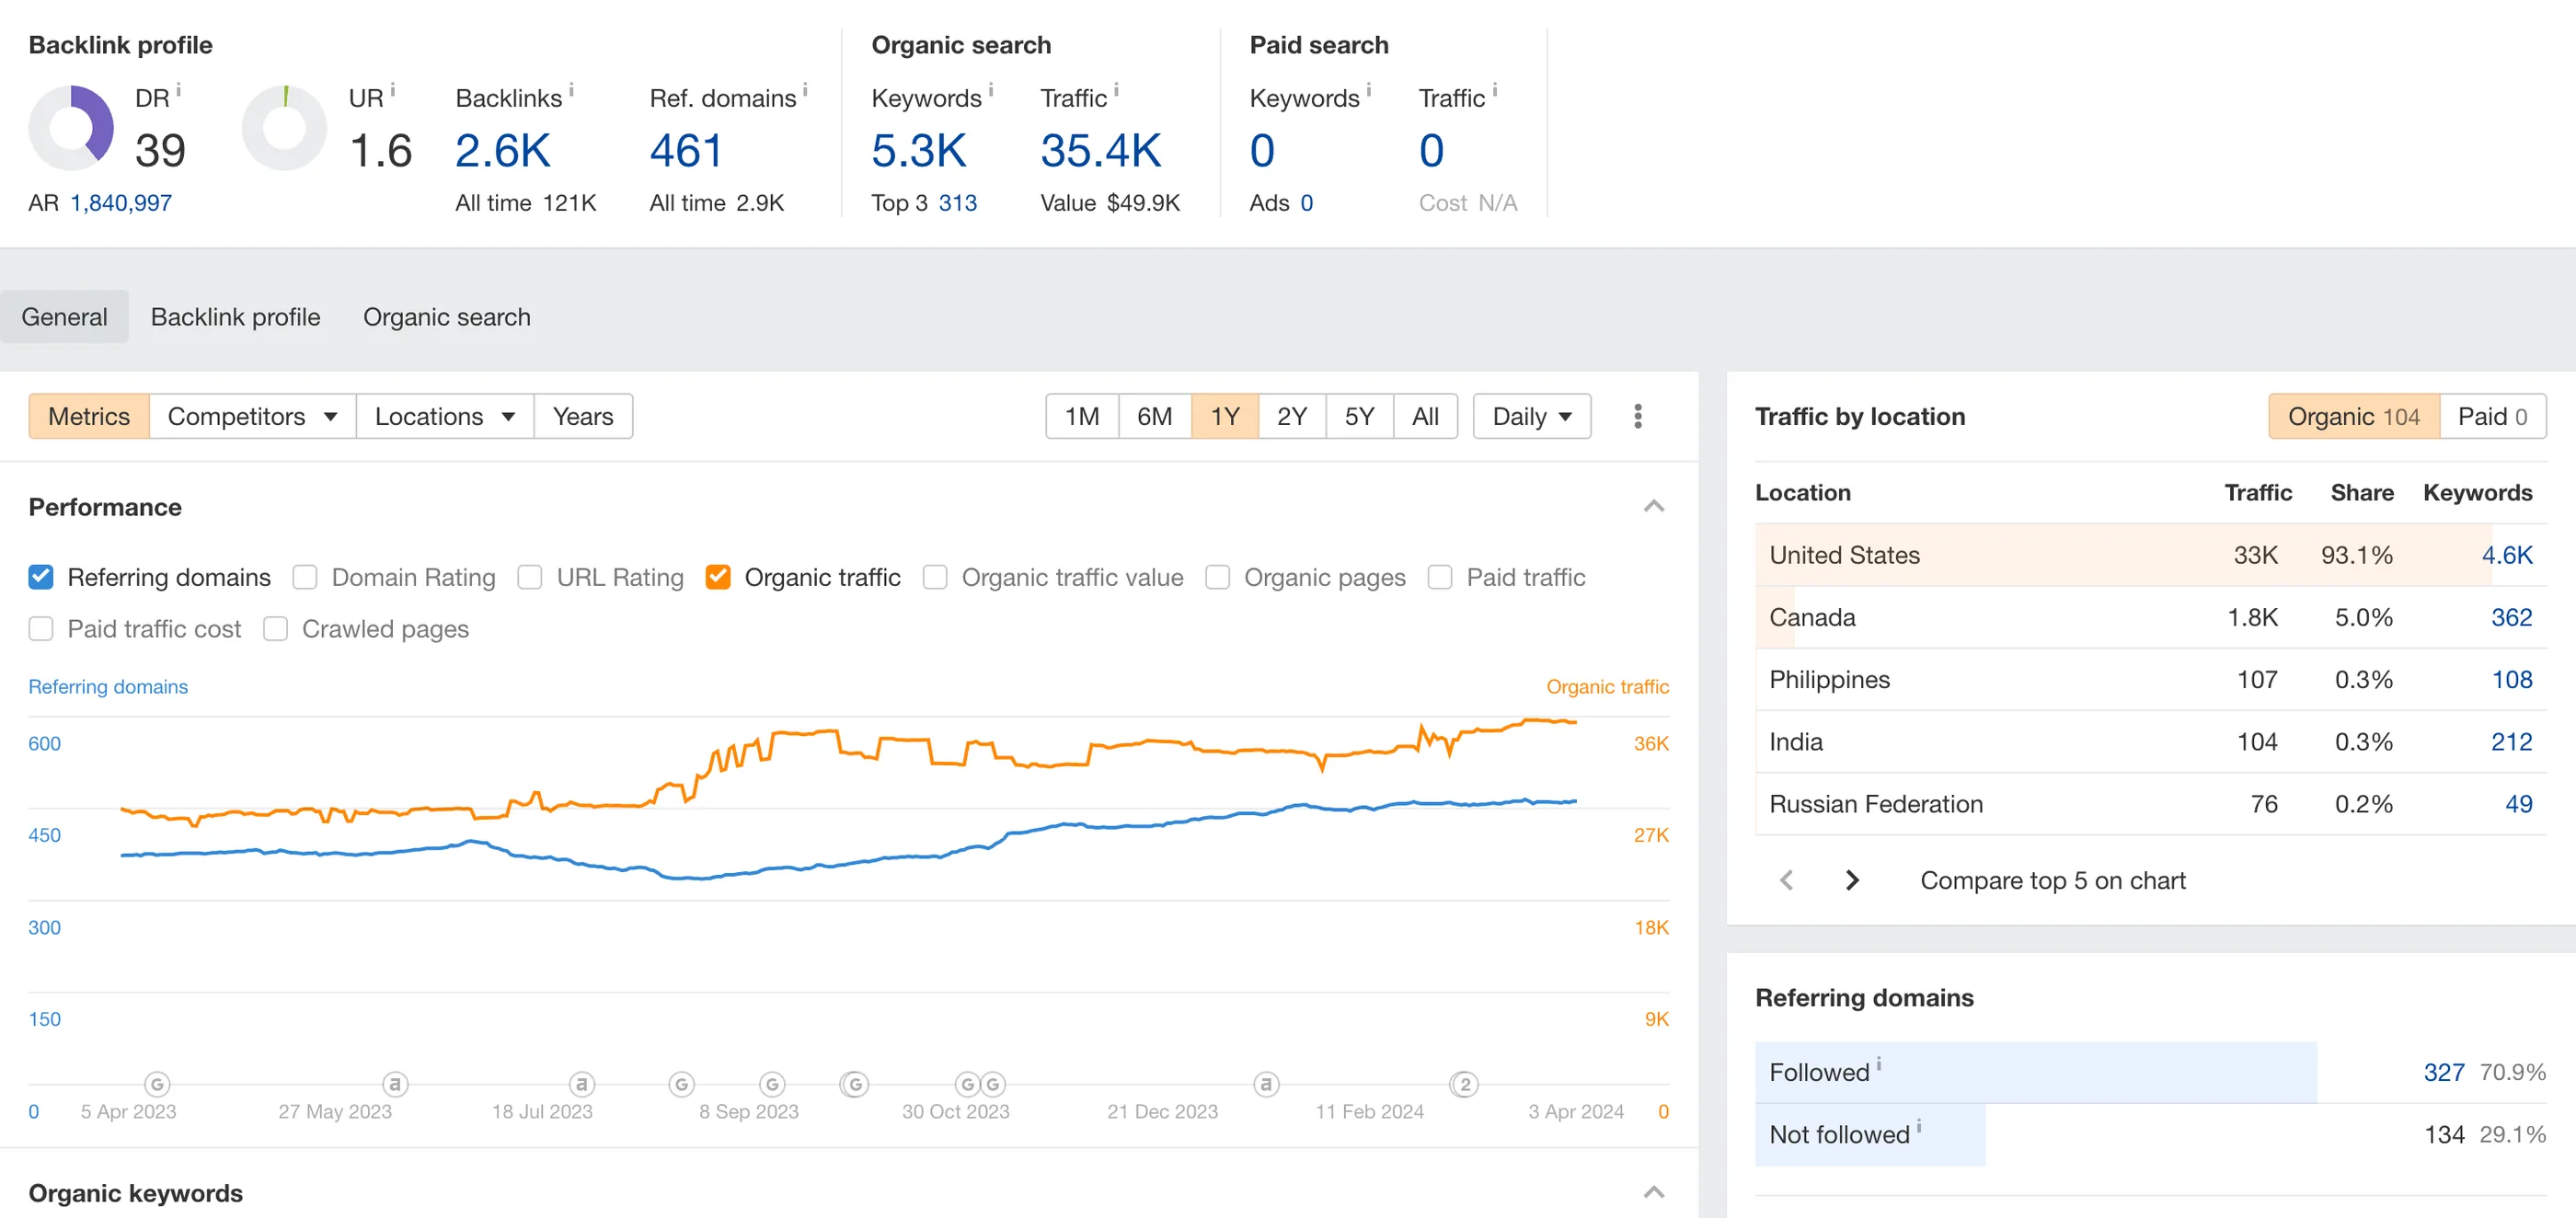The image size is (2576, 1218).
Task: Click the info icon next to Followed
Action: 1879,1064
